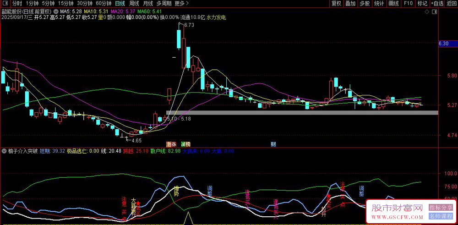
Task: Switch to 分时 intraday view
Action: [x=17, y=4]
